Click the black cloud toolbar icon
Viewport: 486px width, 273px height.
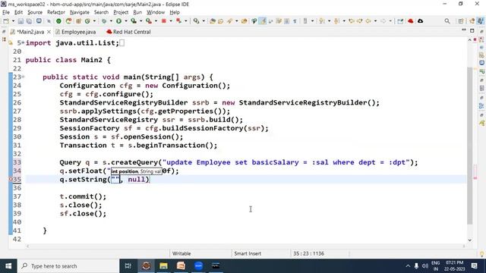[420, 21]
